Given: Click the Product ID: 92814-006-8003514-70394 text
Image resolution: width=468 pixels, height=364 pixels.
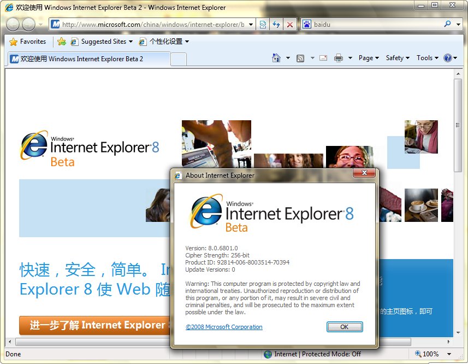Looking at the screenshot, I should click(238, 262).
